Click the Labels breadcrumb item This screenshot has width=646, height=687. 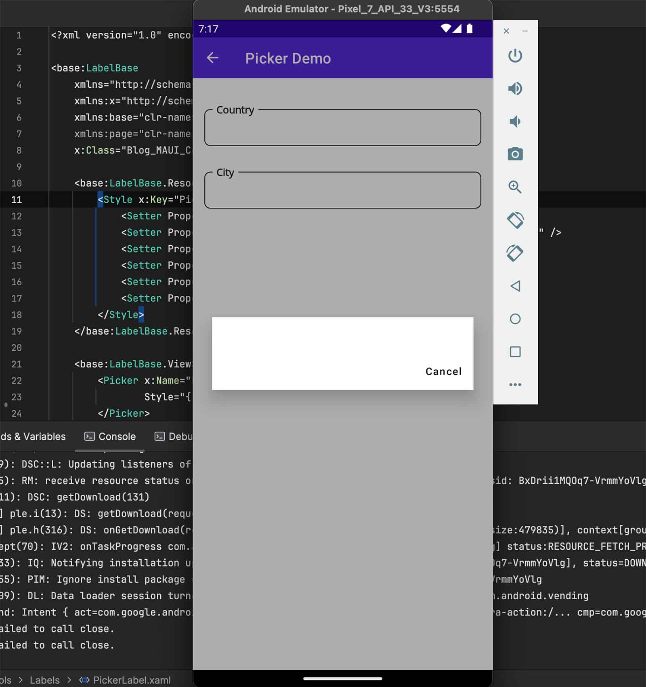pyautogui.click(x=44, y=680)
